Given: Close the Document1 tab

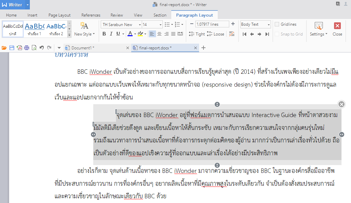Looking at the screenshot, I should tap(128, 48).
